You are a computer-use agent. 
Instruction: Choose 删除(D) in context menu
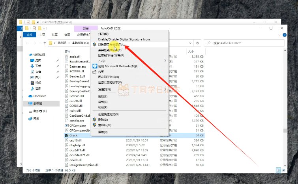click(x=103, y=120)
